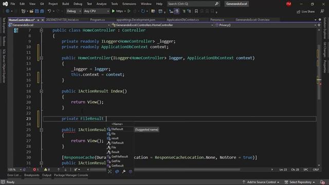Open the document tabs overflow dropdown arrow
Screen dimensions: 329x185
click(315, 20)
